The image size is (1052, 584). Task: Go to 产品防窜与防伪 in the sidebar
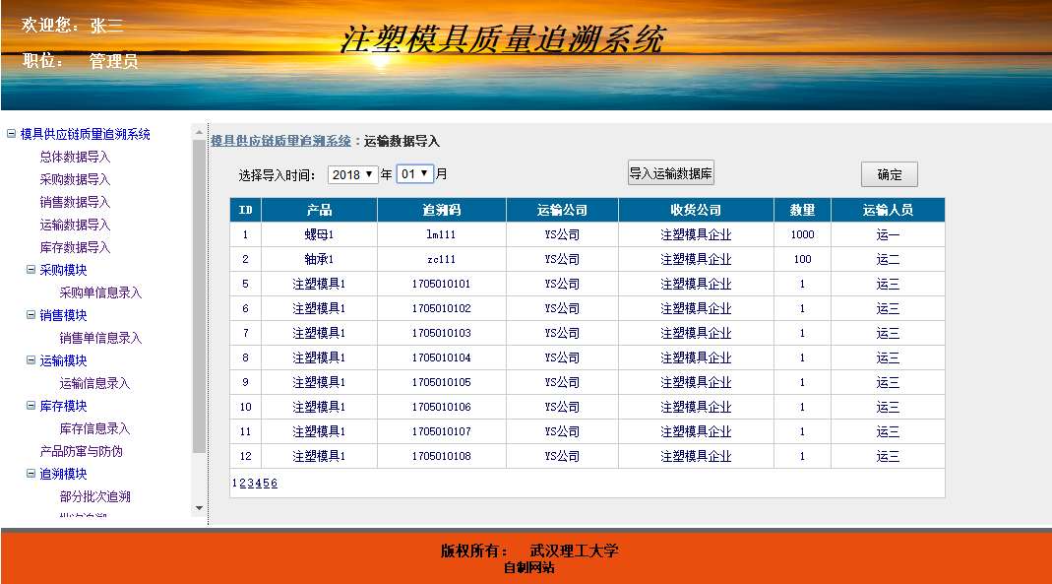tap(81, 451)
